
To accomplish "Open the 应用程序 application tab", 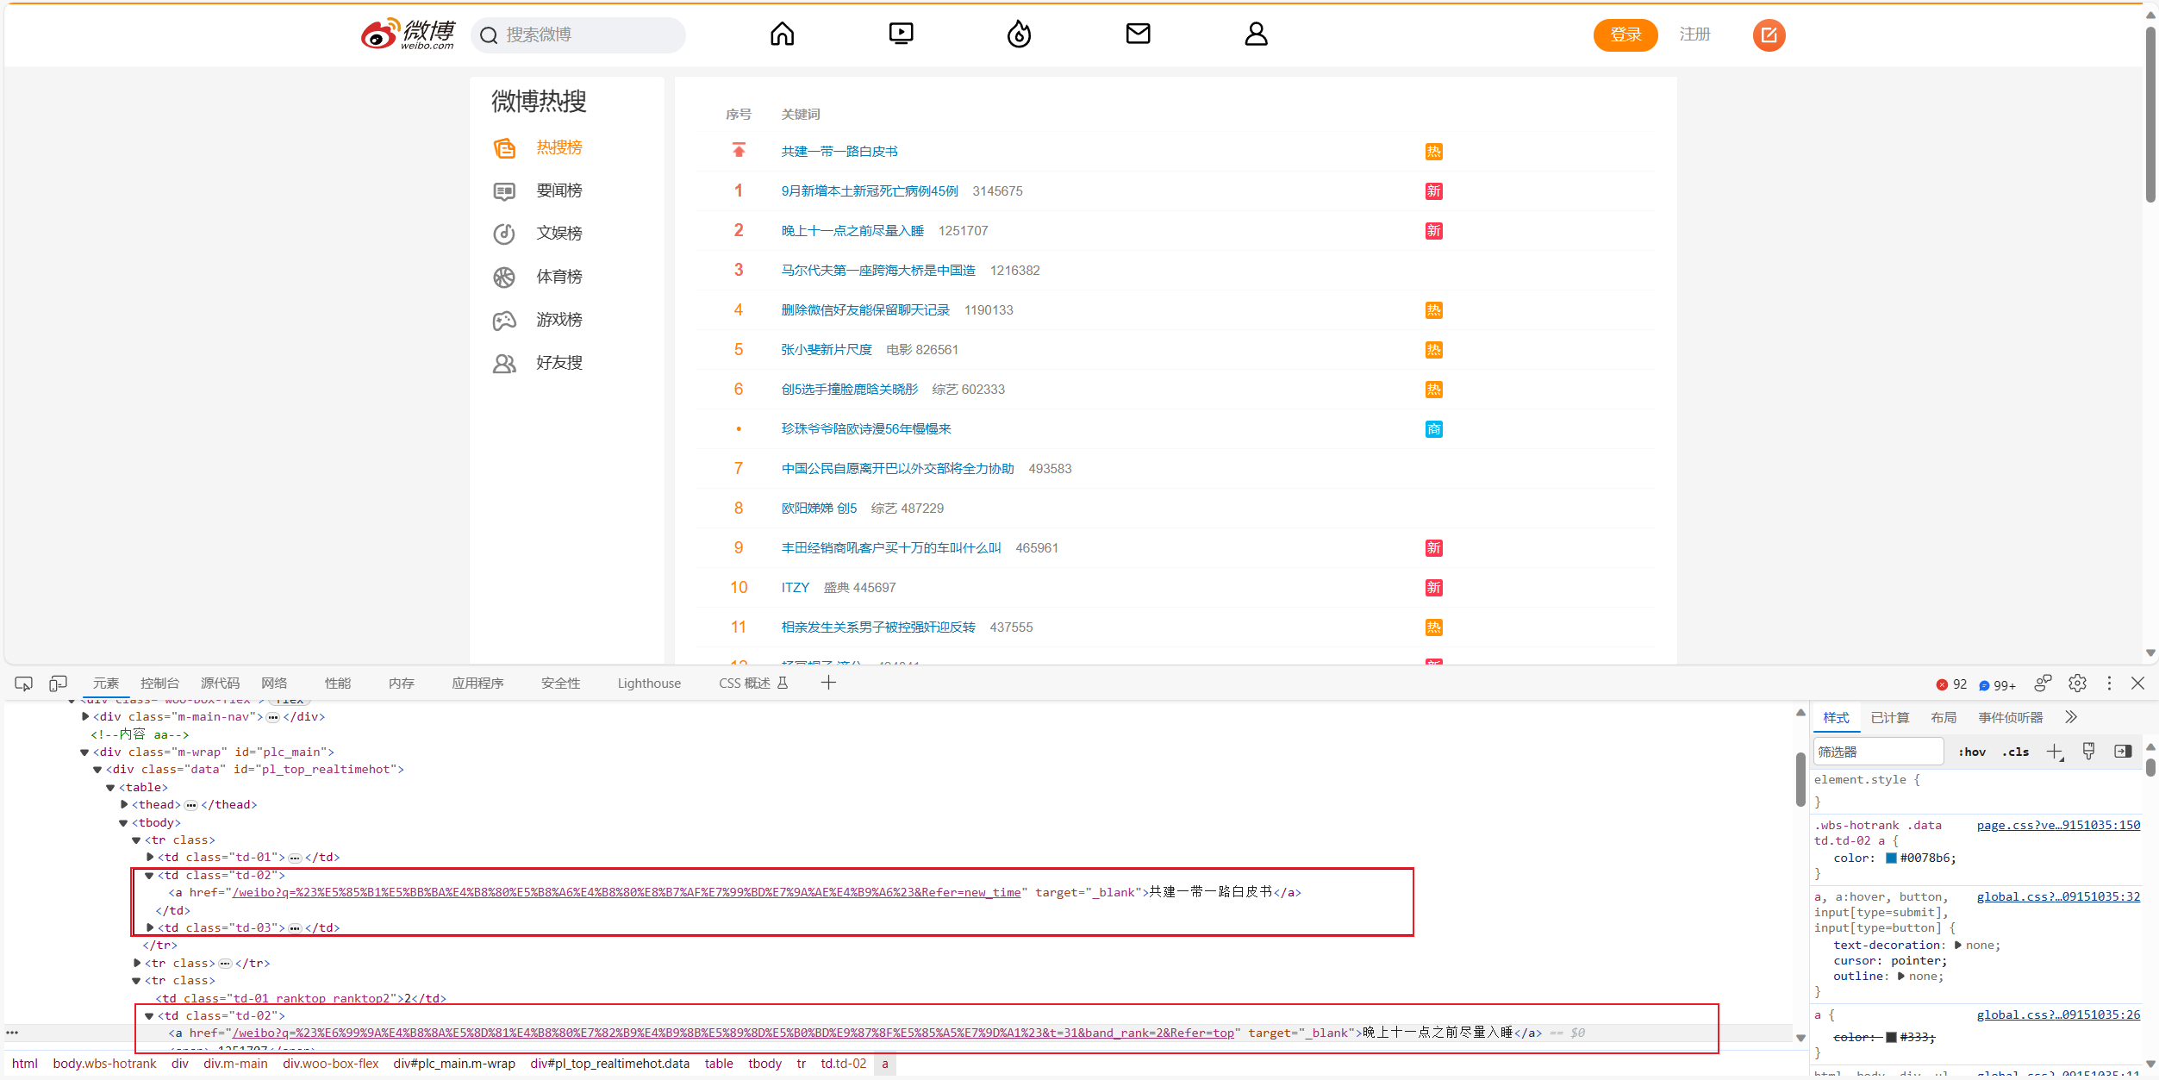I will 477,684.
